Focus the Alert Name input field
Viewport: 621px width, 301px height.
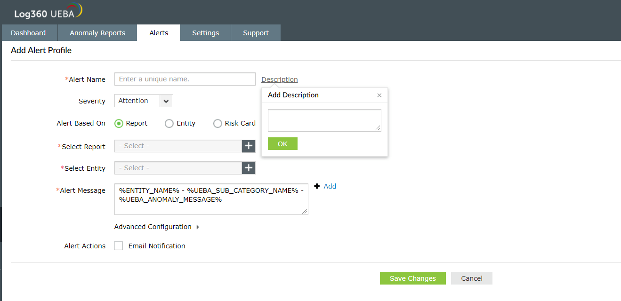click(x=185, y=79)
